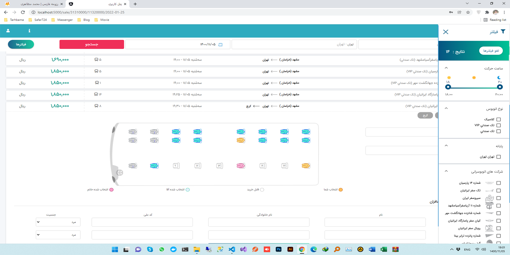Collapse the پایانه filter section
The width and height of the screenshot is (510, 255).
coord(446,146)
